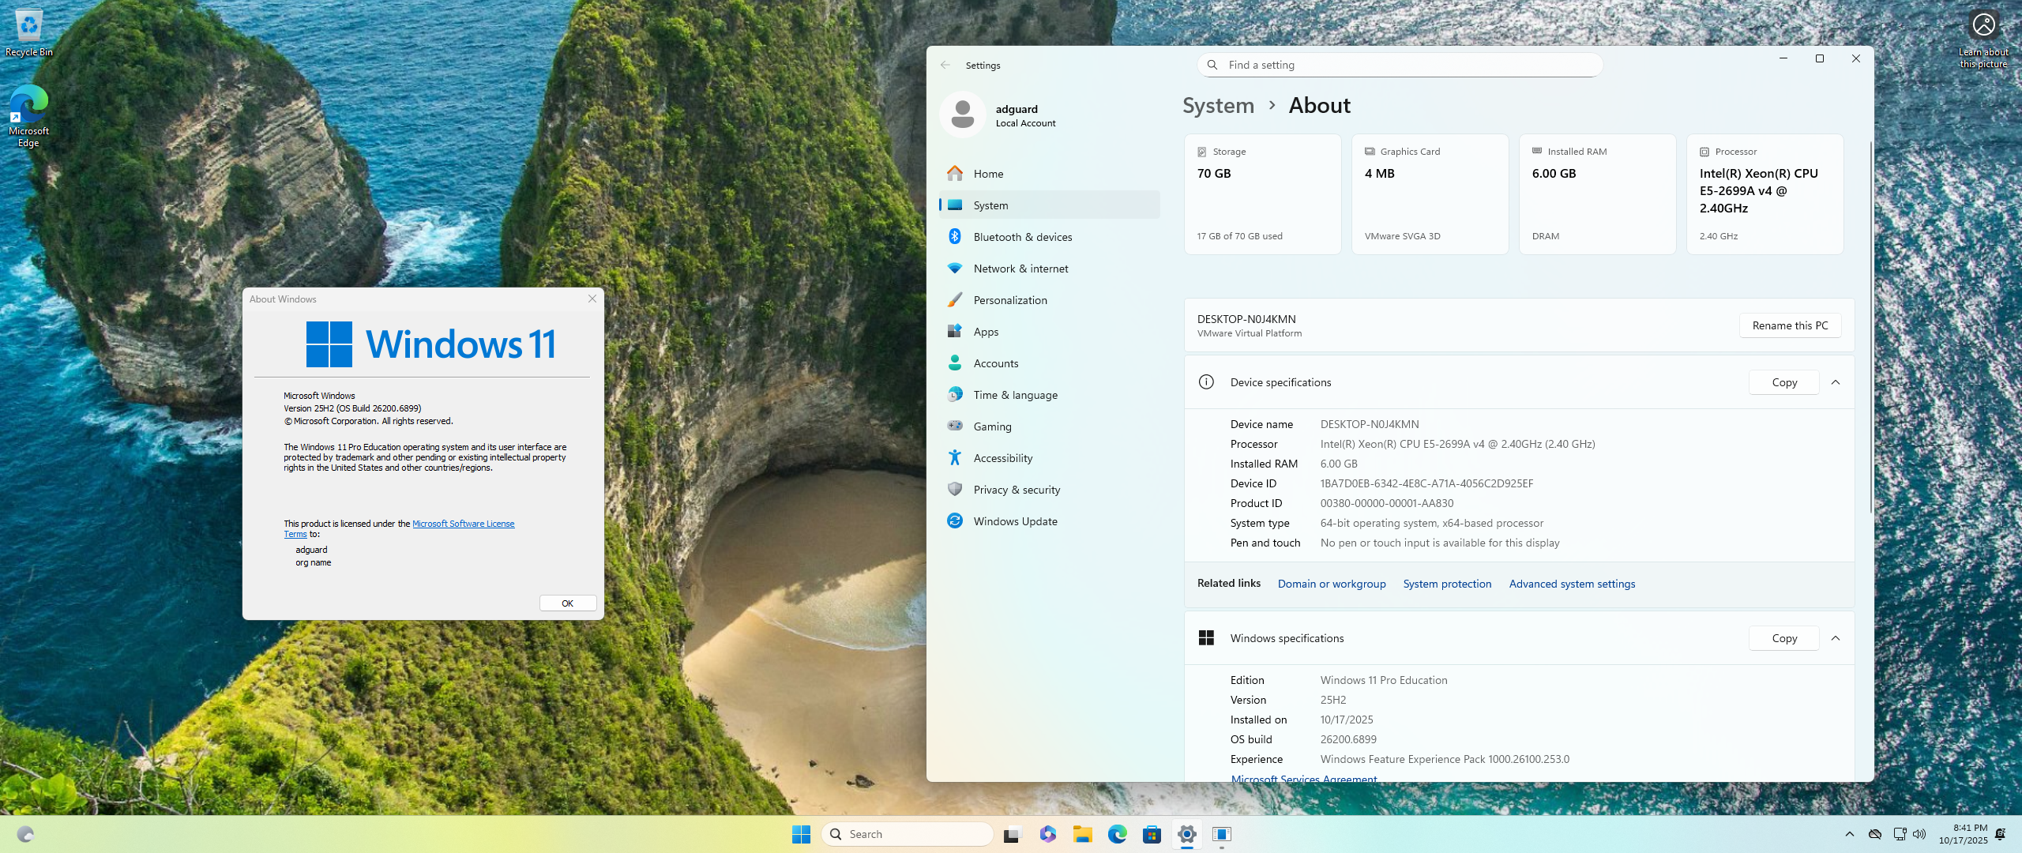Copy the Device specifications
The height and width of the screenshot is (853, 2022).
(1783, 382)
